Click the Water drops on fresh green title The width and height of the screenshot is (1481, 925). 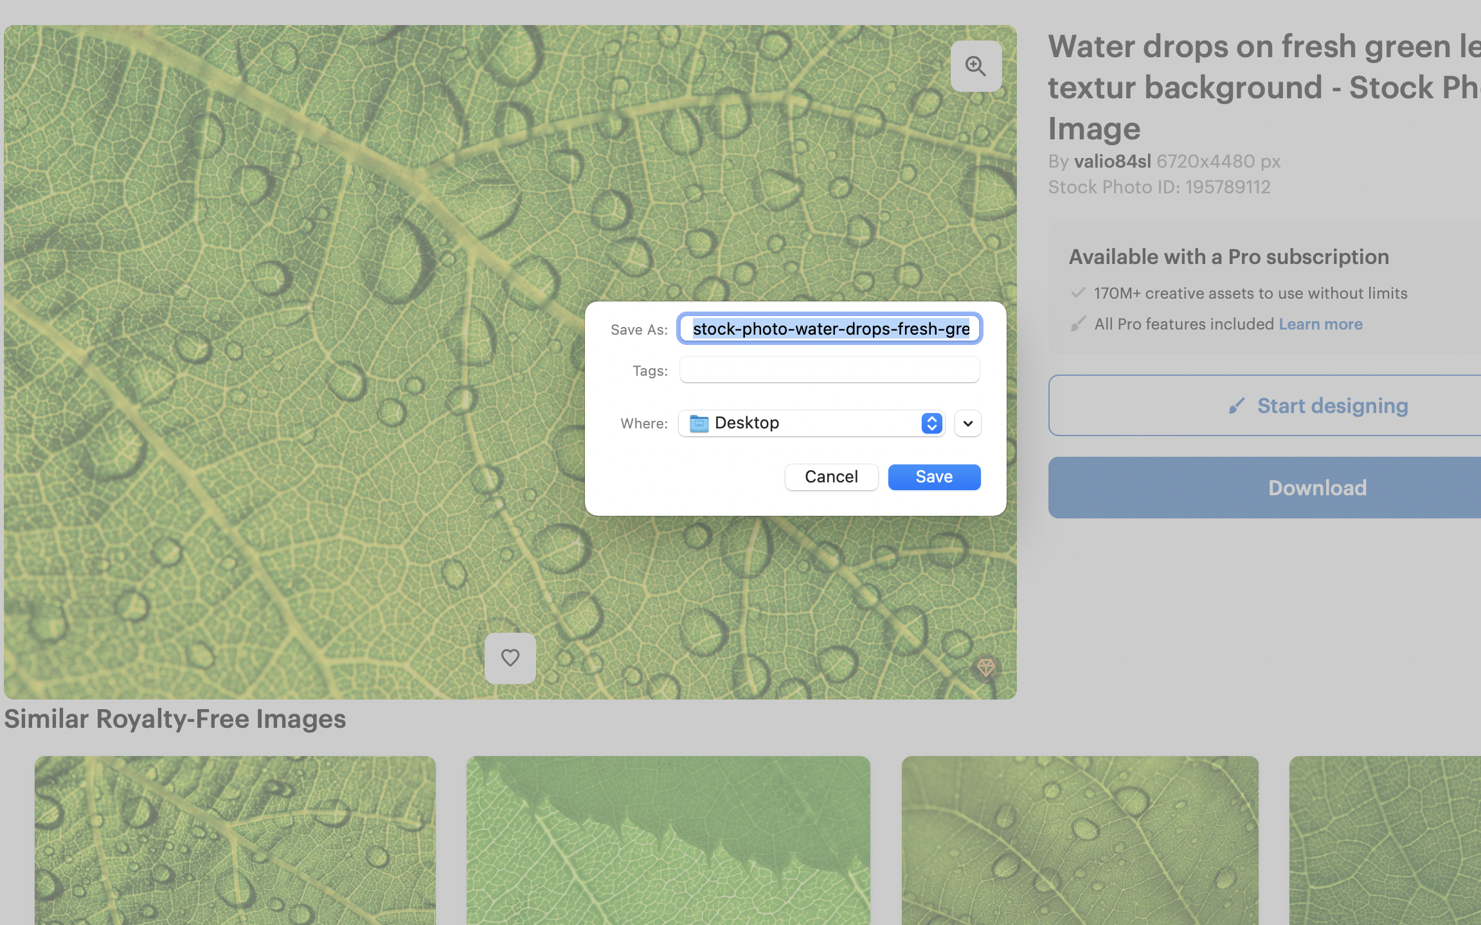coord(1264,87)
